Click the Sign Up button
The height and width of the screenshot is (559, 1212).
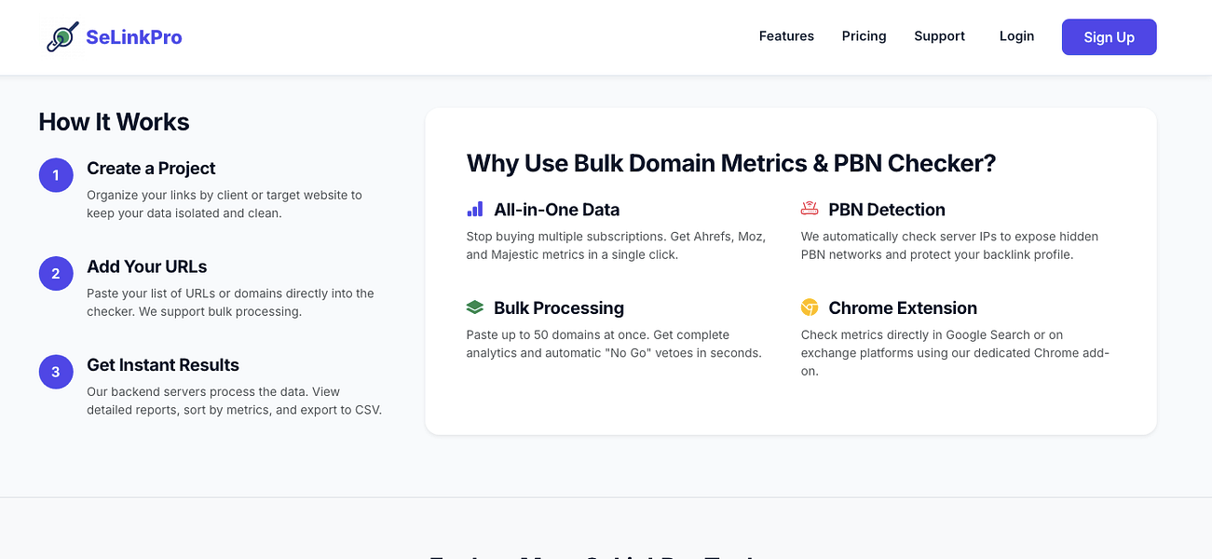(x=1109, y=37)
